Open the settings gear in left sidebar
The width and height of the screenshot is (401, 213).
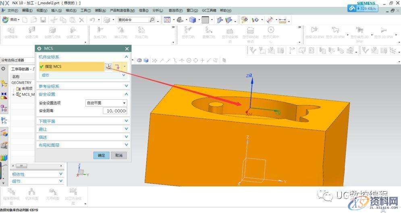click(x=4, y=69)
